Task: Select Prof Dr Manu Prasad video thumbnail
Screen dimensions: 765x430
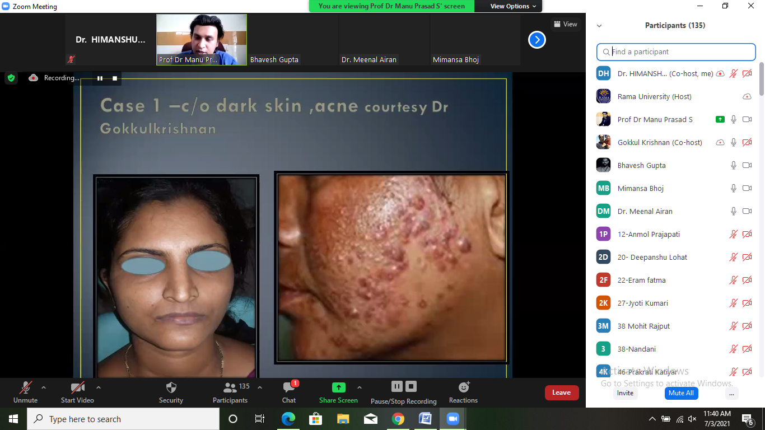Action: pos(202,40)
